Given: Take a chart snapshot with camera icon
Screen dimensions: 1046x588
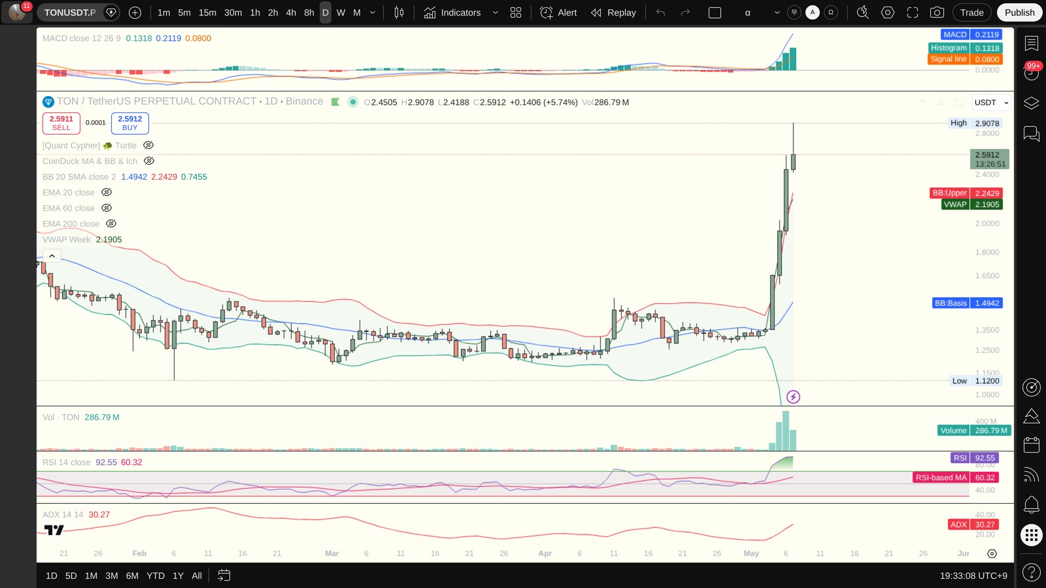Looking at the screenshot, I should (x=937, y=12).
